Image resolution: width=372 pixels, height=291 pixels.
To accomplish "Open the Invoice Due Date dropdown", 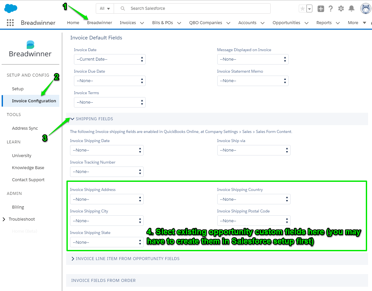I will click(109, 81).
